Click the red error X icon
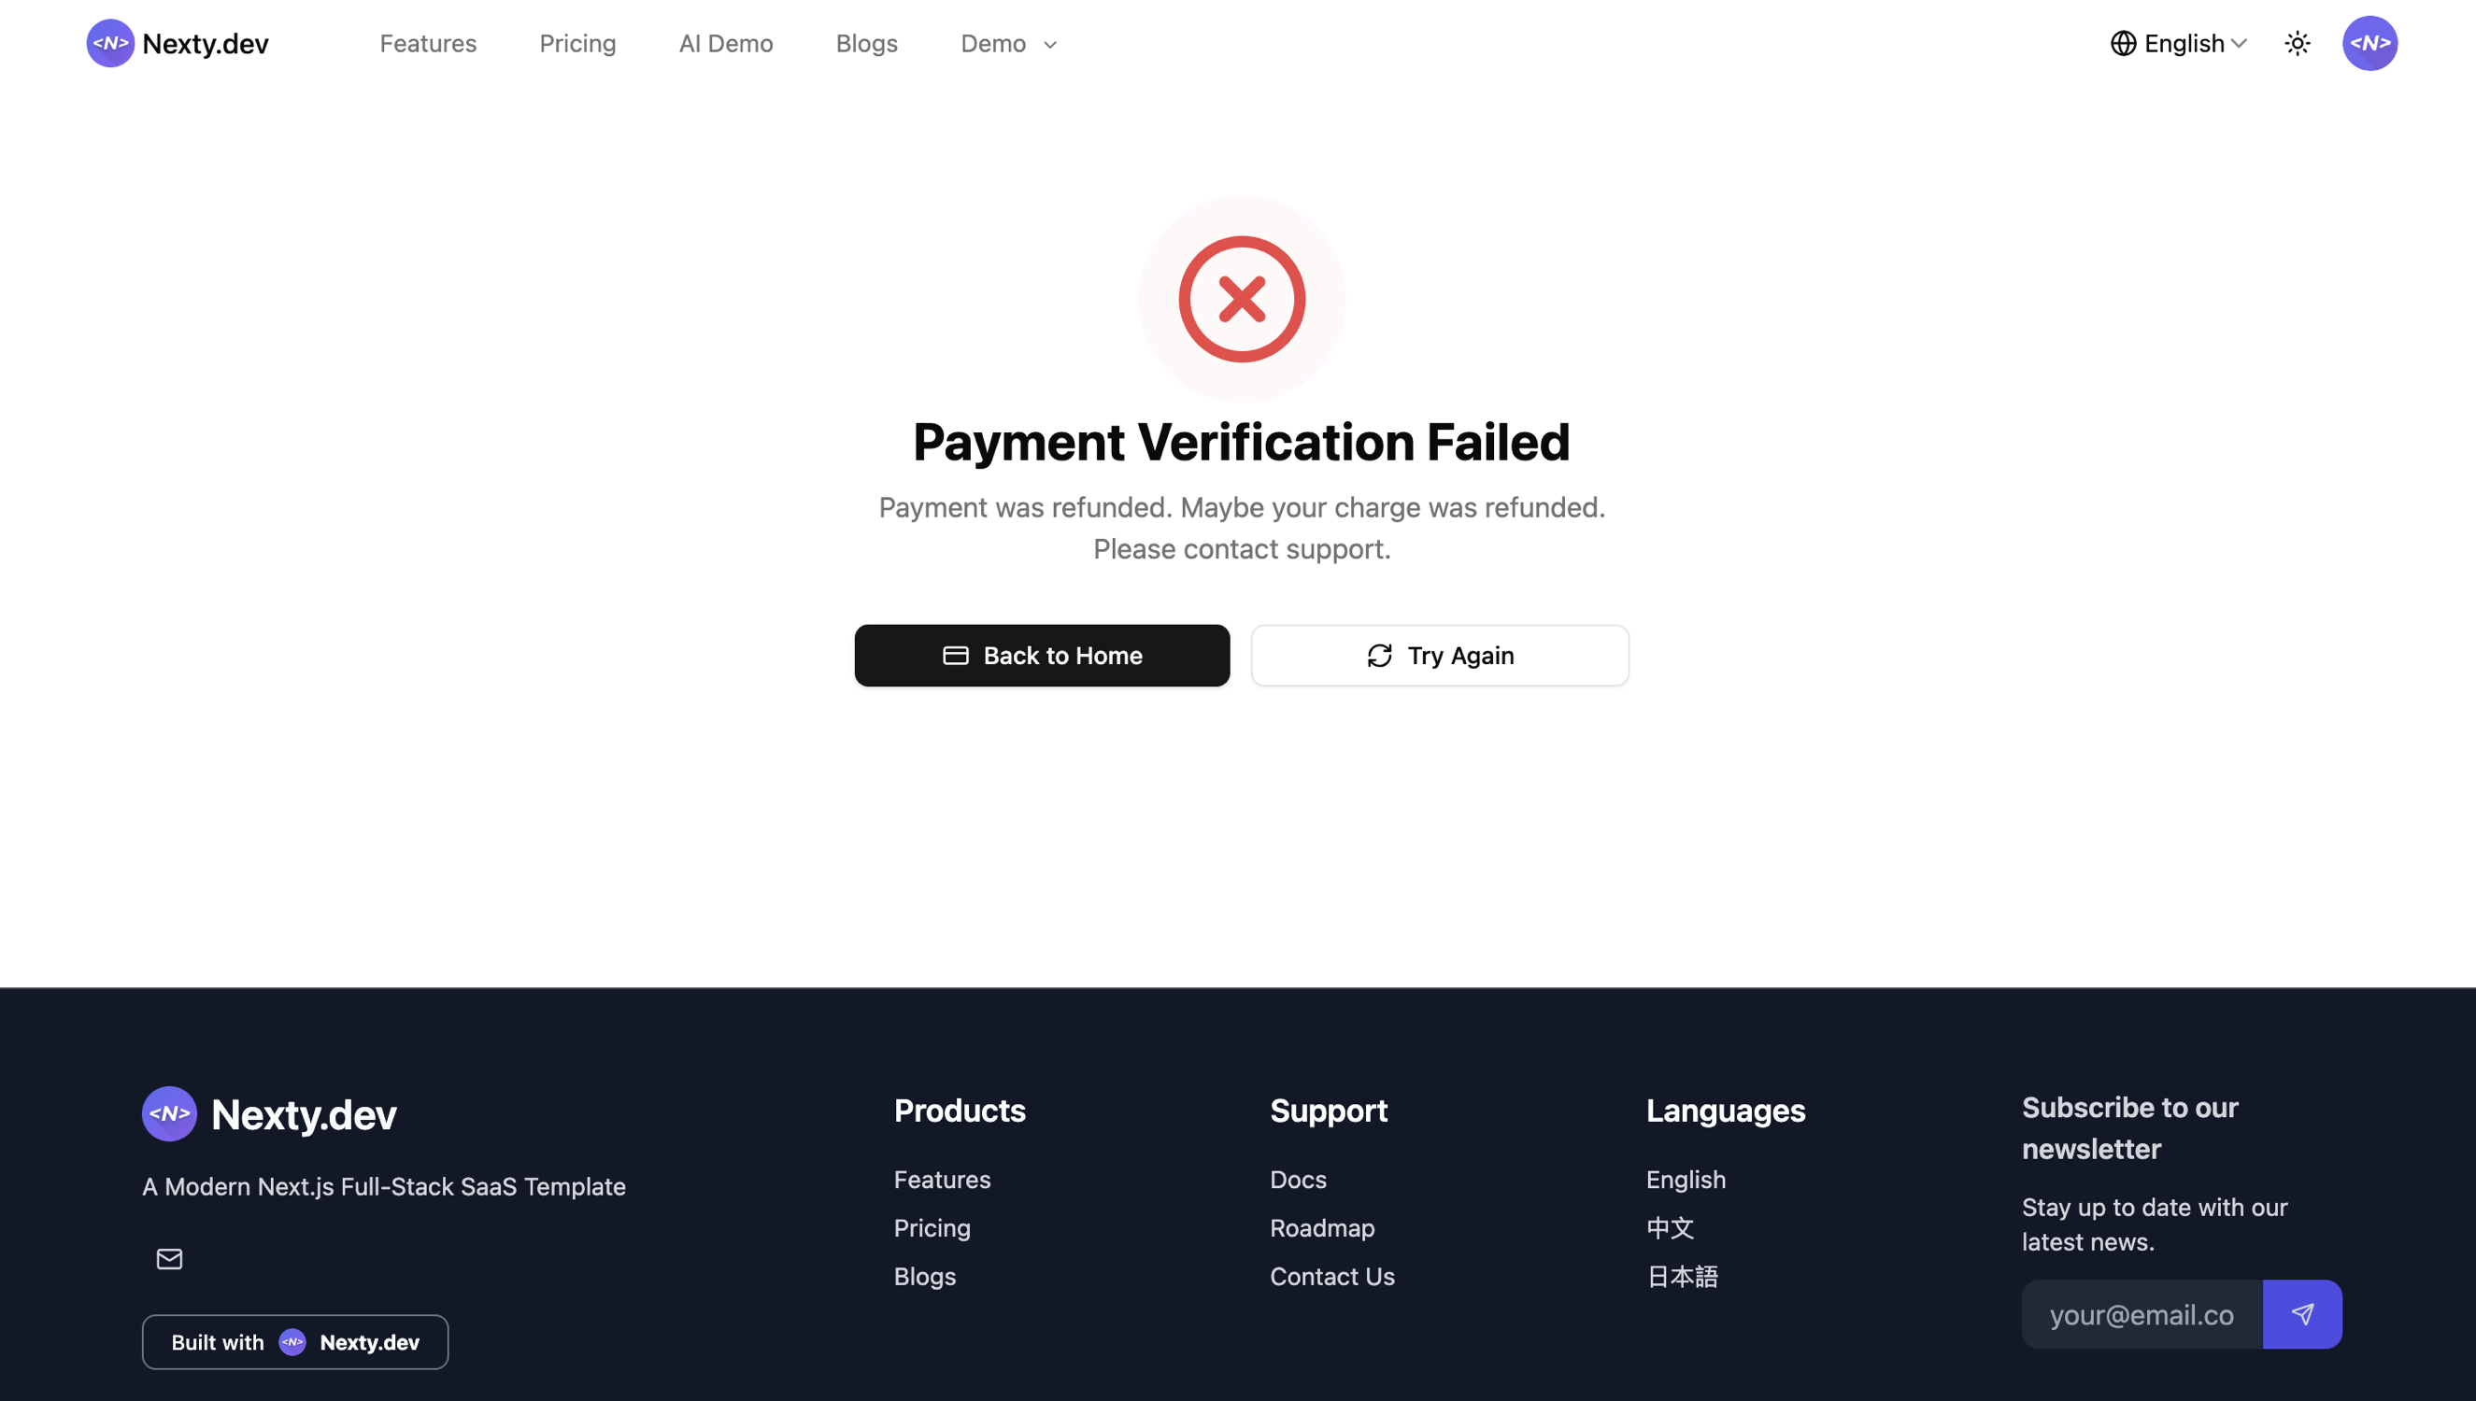This screenshot has height=1401, width=2476. pyautogui.click(x=1242, y=299)
